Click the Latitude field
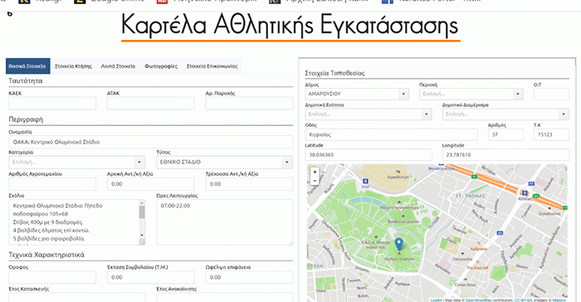The width and height of the screenshot is (581, 302). tap(369, 154)
